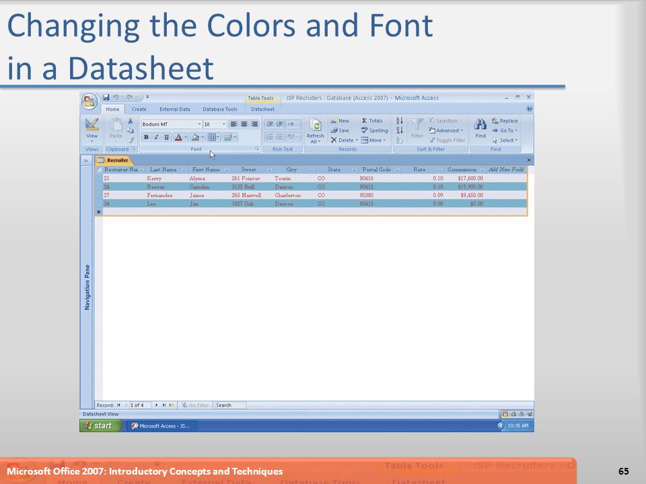Click current record number box
The image size is (646, 484).
pos(140,405)
